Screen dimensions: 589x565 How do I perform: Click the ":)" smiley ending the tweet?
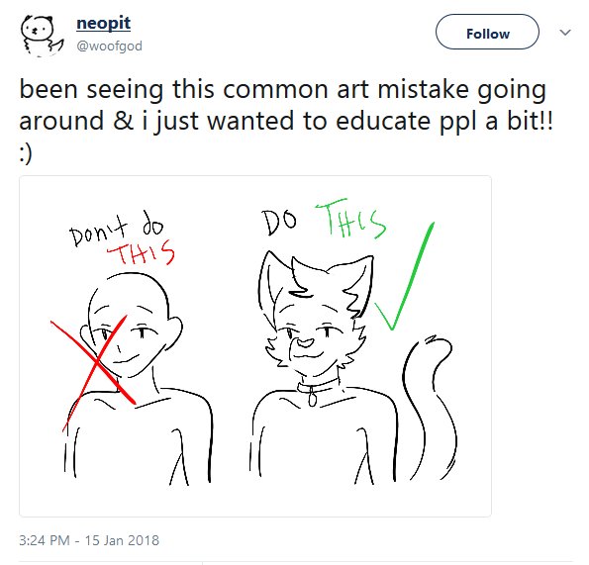(26, 153)
